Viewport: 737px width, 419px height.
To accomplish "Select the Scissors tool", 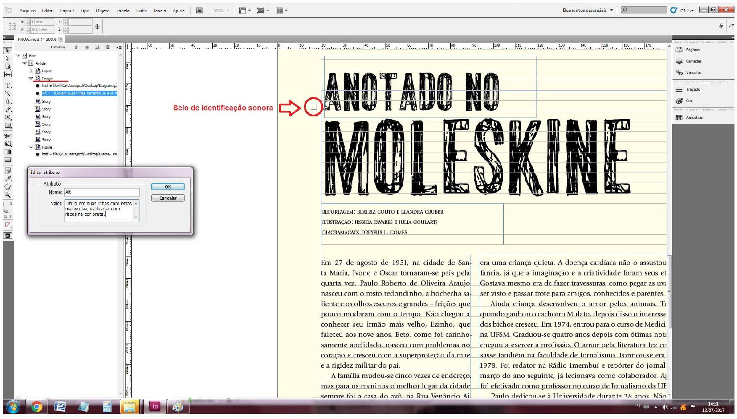I will coord(8,136).
